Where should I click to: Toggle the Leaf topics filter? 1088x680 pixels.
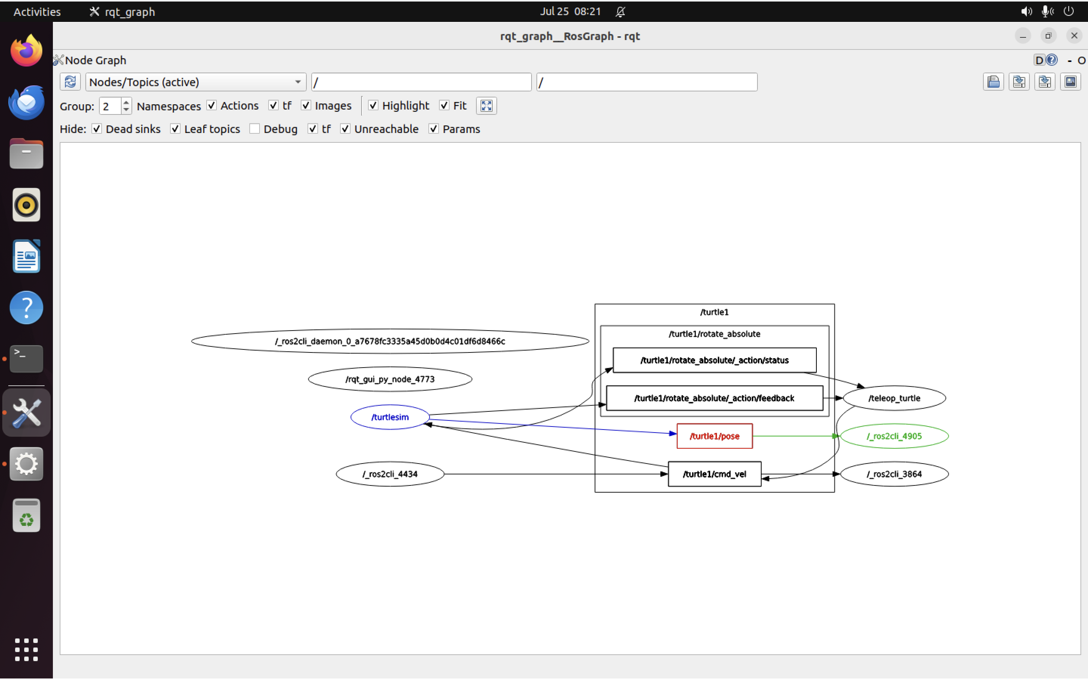tap(175, 128)
